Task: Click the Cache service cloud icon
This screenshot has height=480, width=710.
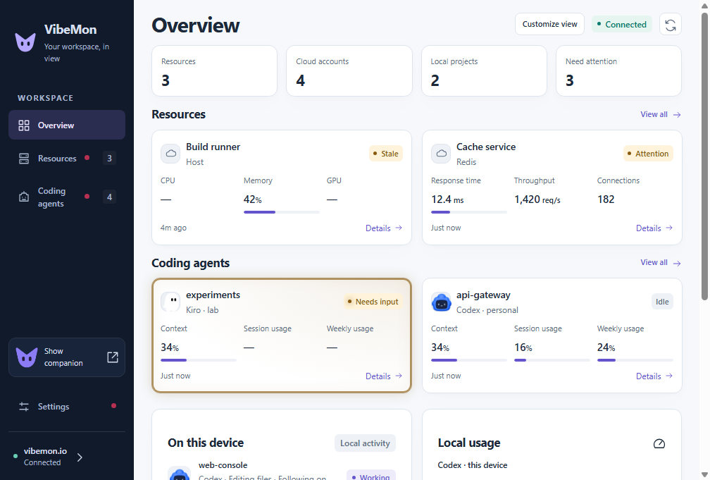Action: point(441,154)
